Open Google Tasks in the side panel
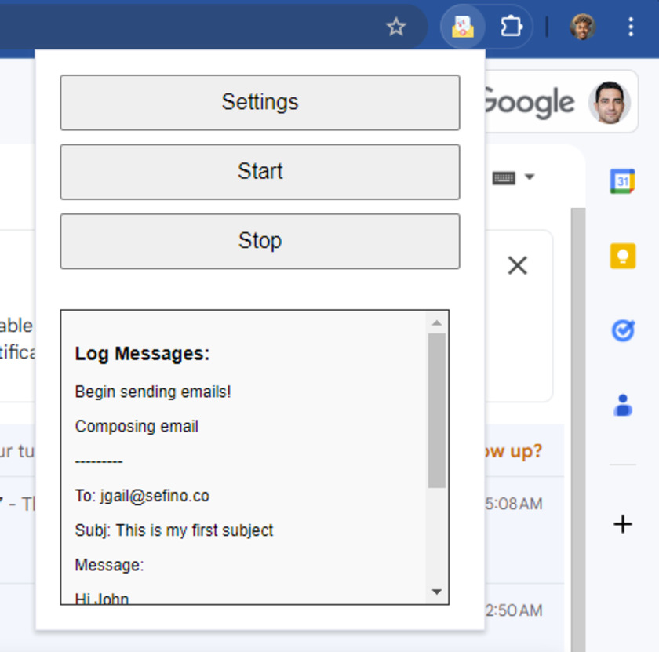The image size is (659, 652). 622,330
